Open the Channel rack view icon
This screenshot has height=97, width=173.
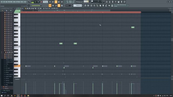[x=91, y=5]
